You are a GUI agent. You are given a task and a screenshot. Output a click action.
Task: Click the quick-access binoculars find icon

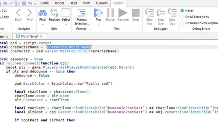coord(5,3)
